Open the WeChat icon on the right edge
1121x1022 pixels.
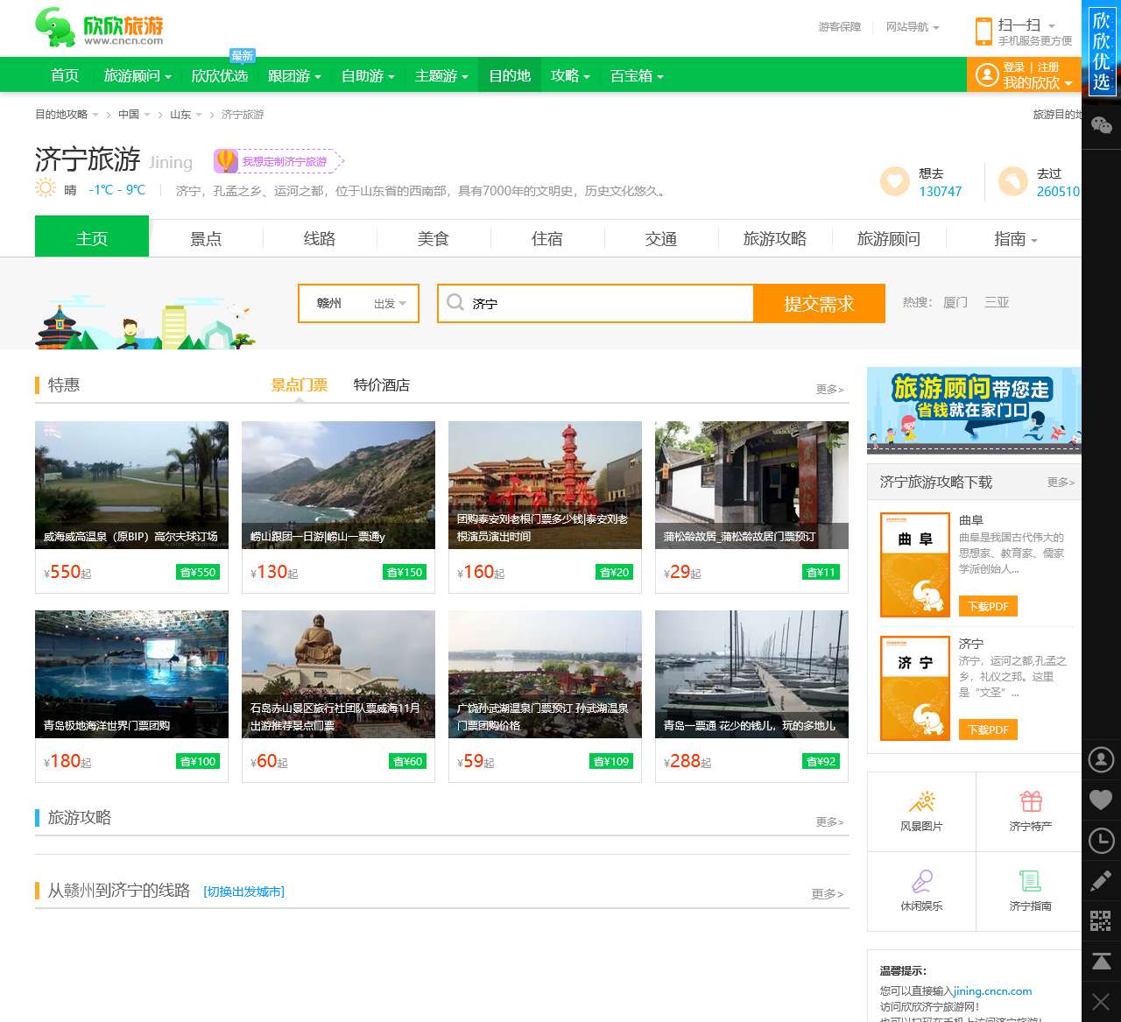click(1101, 125)
